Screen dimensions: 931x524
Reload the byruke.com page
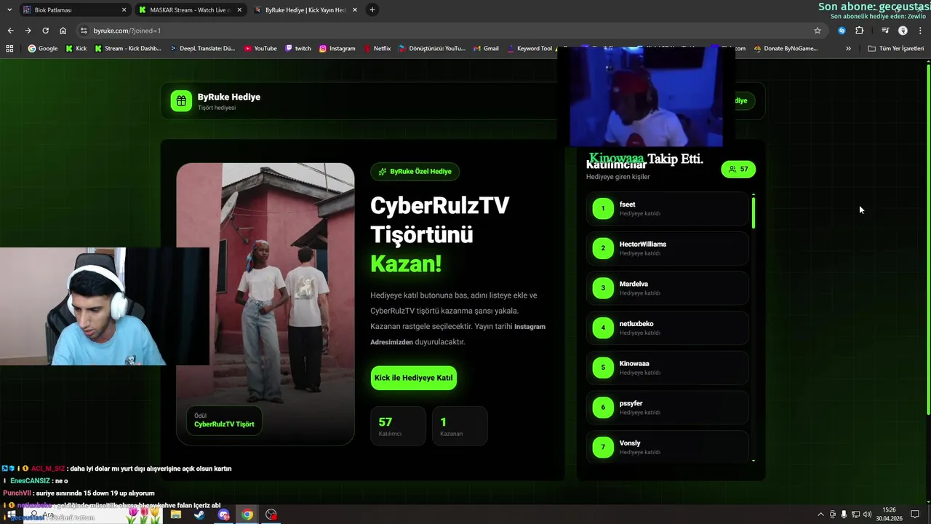[45, 31]
